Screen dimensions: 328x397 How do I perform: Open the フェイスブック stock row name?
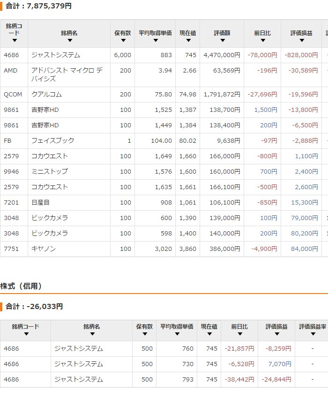pos(52,140)
